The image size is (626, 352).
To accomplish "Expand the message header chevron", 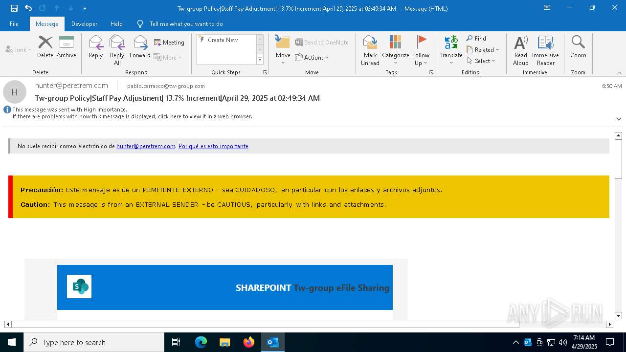I will [619, 119].
